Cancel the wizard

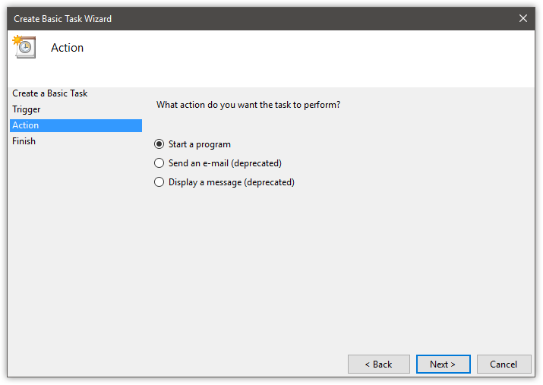[504, 364]
